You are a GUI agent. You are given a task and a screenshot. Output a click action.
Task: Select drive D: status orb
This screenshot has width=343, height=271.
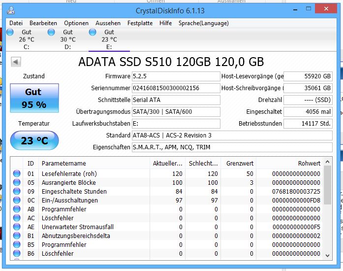click(x=51, y=32)
